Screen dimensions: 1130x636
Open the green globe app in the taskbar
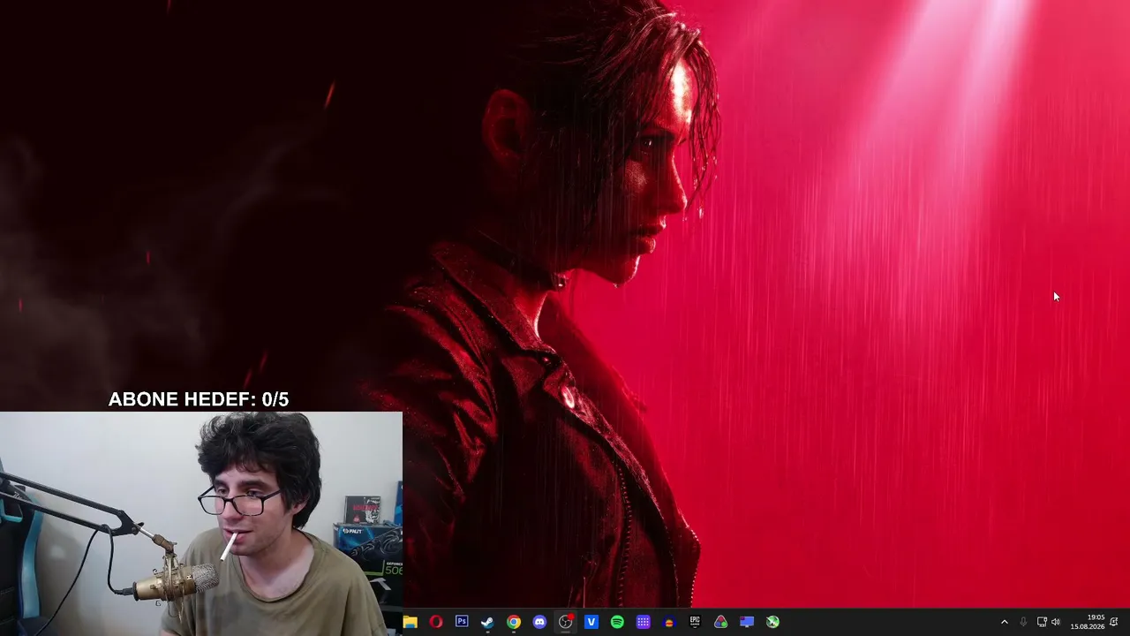tap(772, 622)
